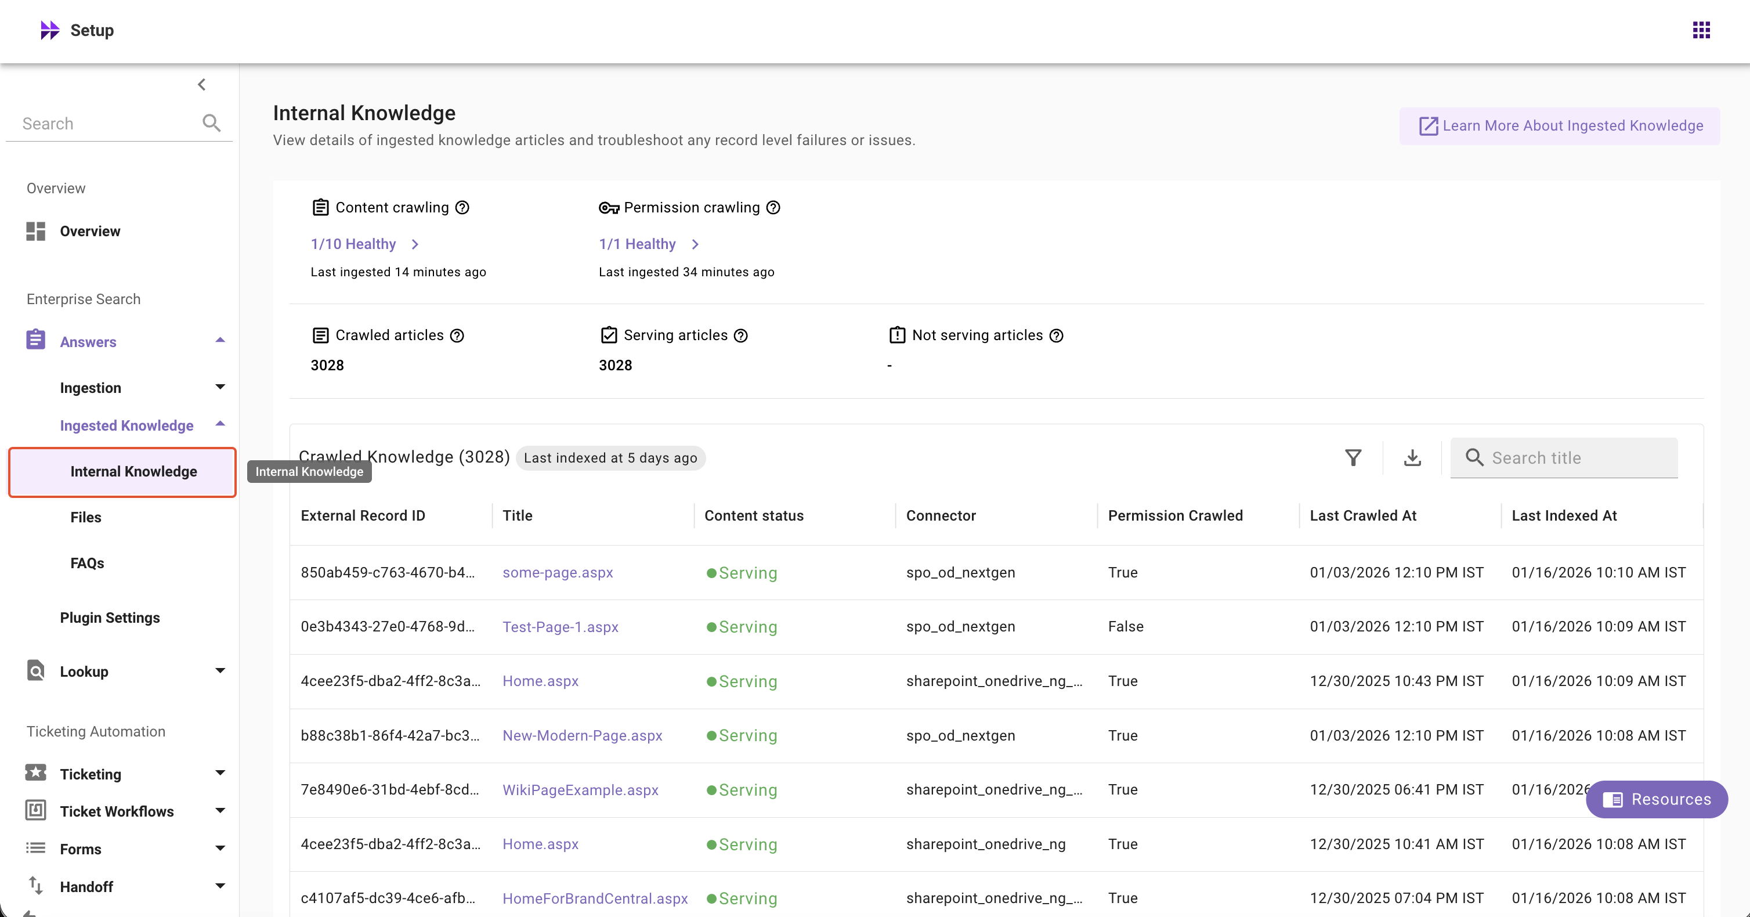Click the Not serving articles help icon
This screenshot has width=1750, height=917.
pyautogui.click(x=1055, y=335)
